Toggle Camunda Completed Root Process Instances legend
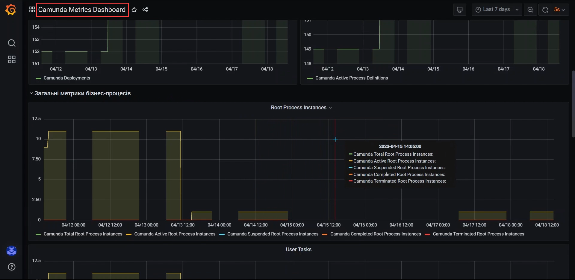Screen dimensions: 575x280 coord(376,234)
